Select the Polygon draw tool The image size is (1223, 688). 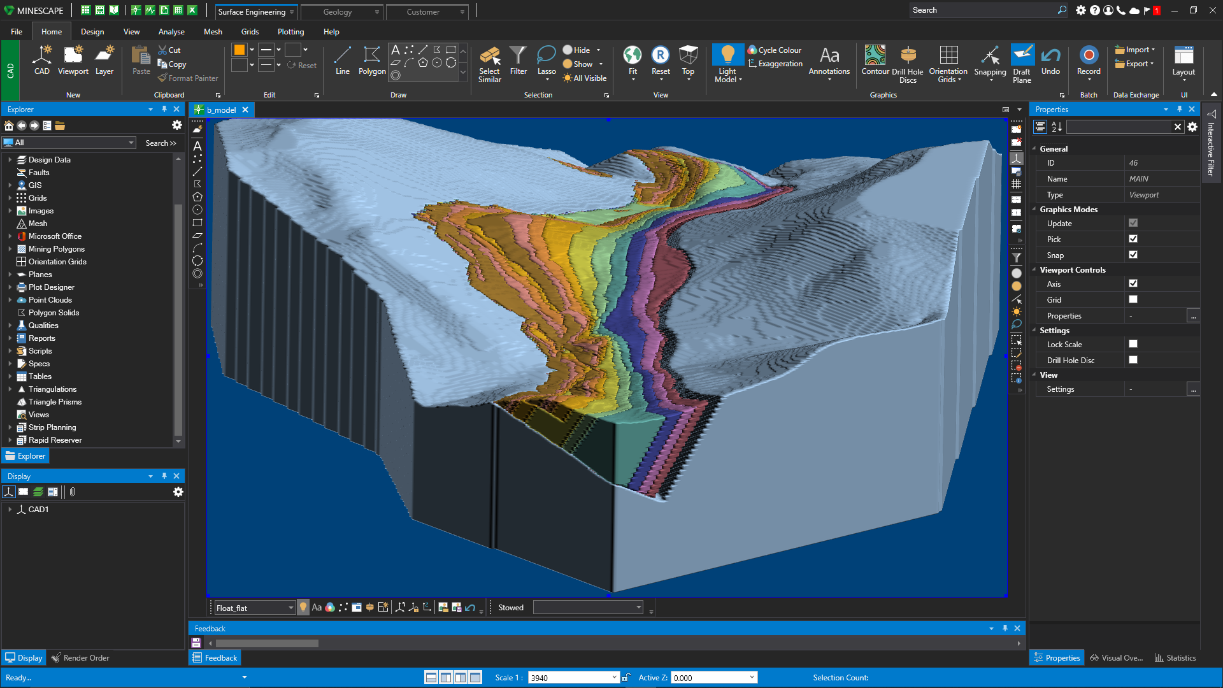372,56
